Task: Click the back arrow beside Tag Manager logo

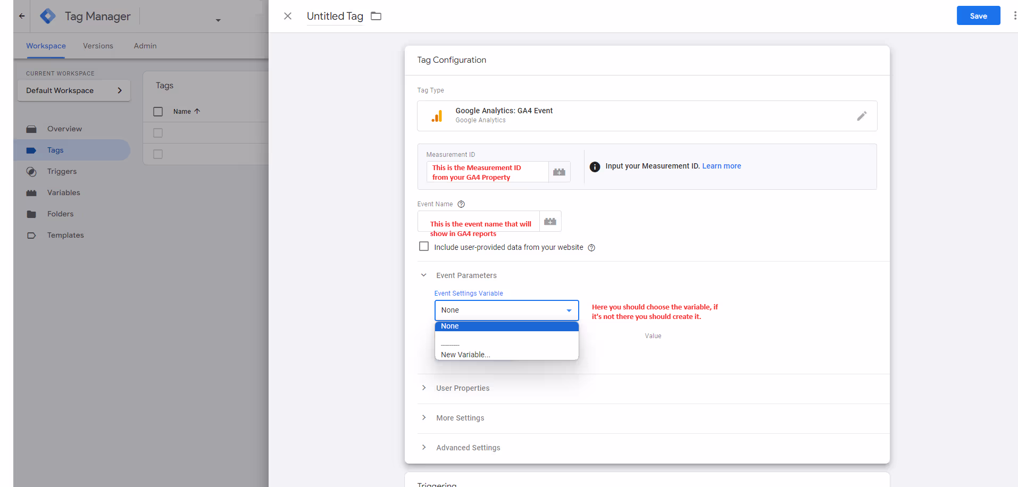Action: 22,16
